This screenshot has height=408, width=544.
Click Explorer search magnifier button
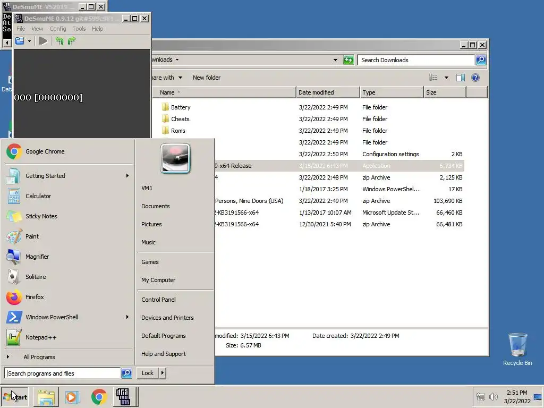tap(481, 60)
